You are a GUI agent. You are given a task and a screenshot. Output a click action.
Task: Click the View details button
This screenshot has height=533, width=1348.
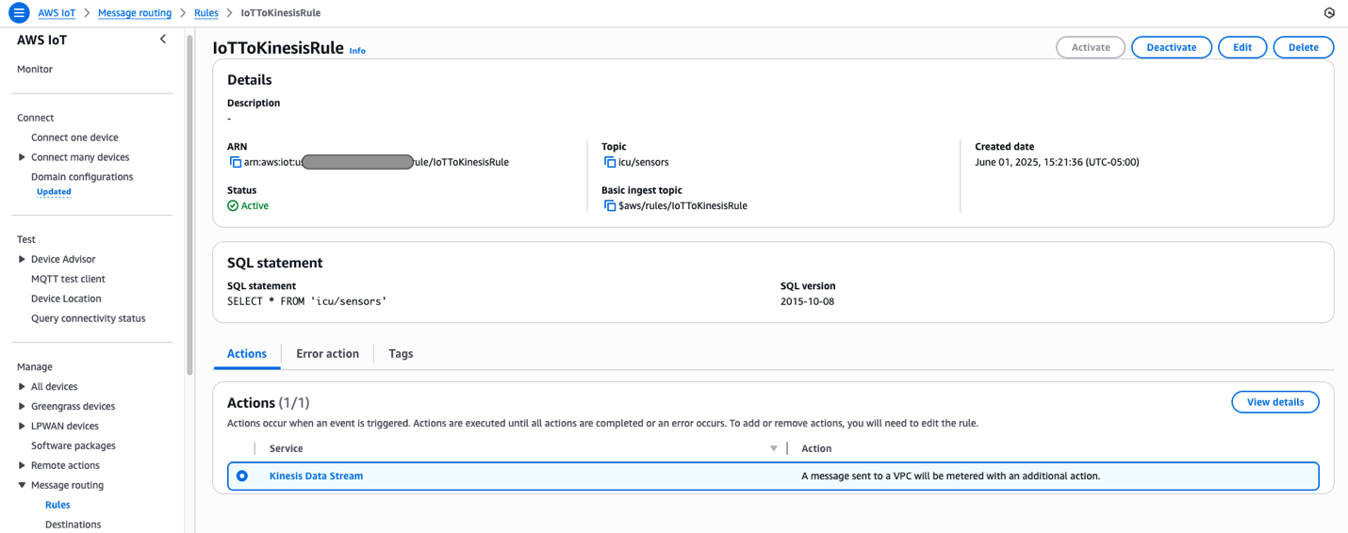[1274, 402]
